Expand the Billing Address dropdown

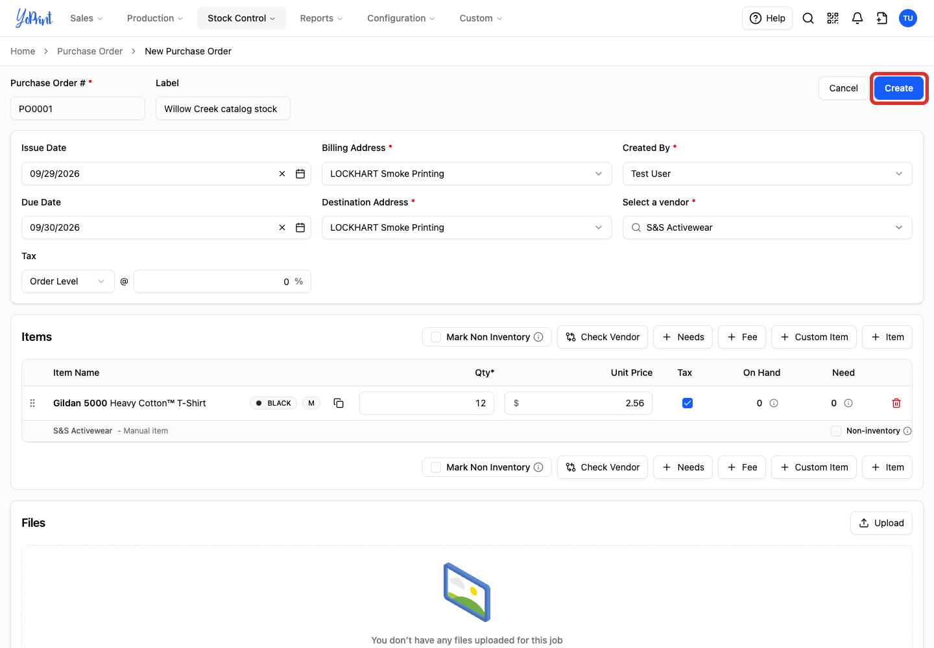pyautogui.click(x=467, y=174)
